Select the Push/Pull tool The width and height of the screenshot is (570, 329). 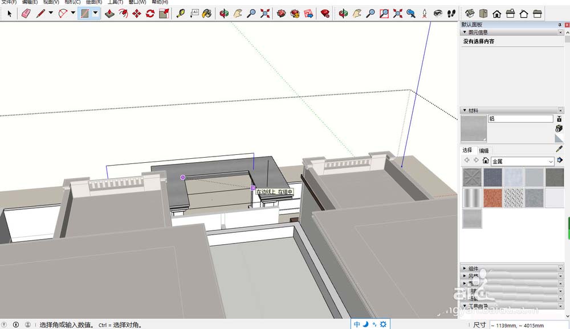pos(111,13)
